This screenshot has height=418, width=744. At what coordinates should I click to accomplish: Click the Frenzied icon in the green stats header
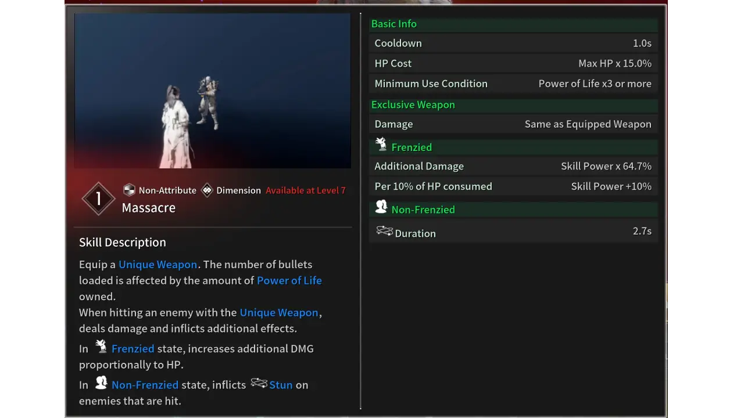[381, 145]
